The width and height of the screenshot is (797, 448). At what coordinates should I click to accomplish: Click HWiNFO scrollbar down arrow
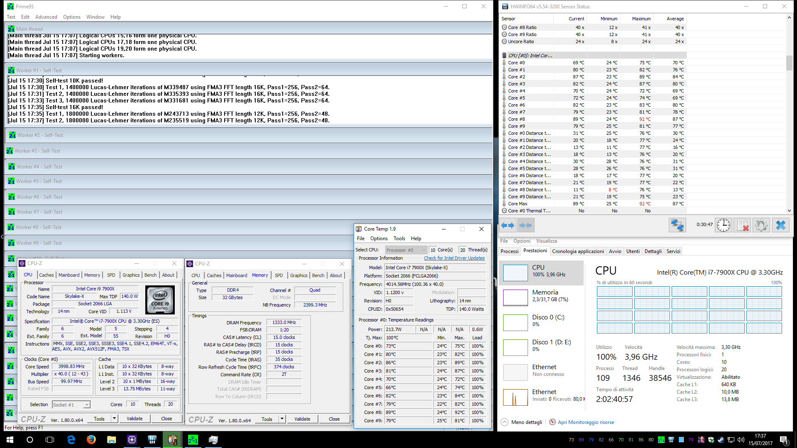[789, 211]
